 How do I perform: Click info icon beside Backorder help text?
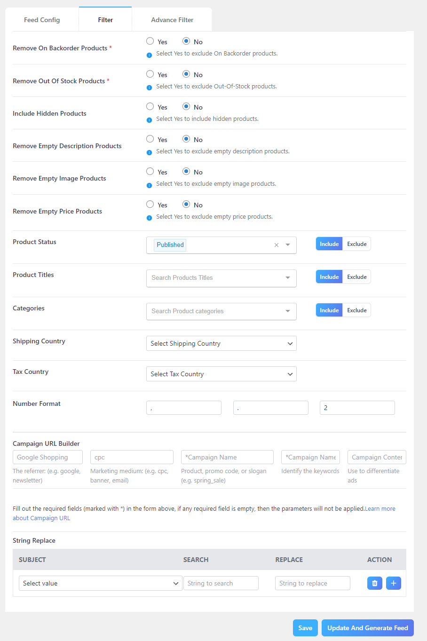pos(149,55)
